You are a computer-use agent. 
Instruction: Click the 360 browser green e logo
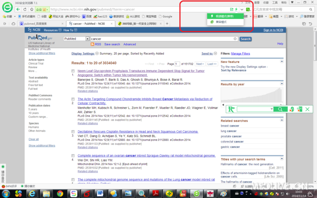tap(8, 8)
